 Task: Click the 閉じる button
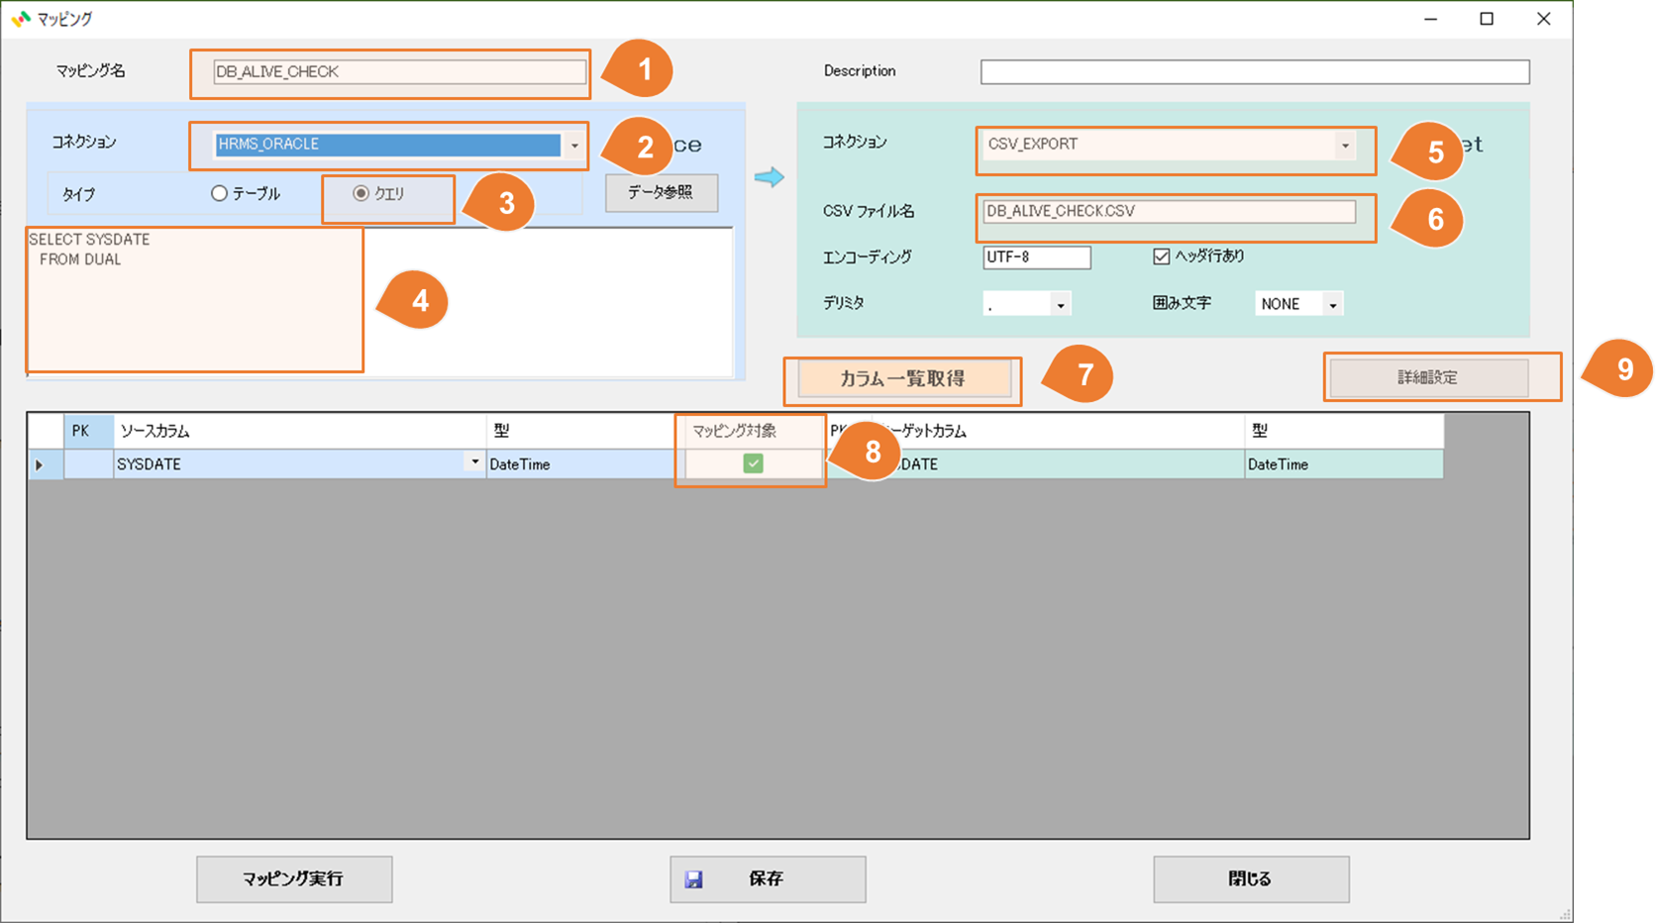[x=1251, y=879]
